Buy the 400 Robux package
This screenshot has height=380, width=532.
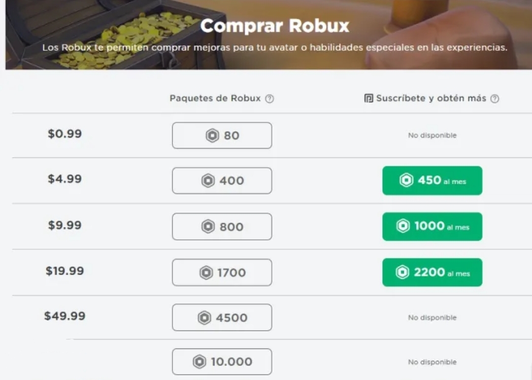pos(222,181)
